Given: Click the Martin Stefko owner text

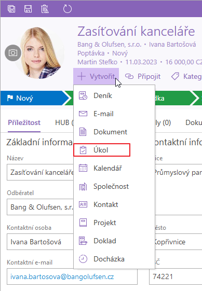Looking at the screenshot, I should [x=98, y=62].
